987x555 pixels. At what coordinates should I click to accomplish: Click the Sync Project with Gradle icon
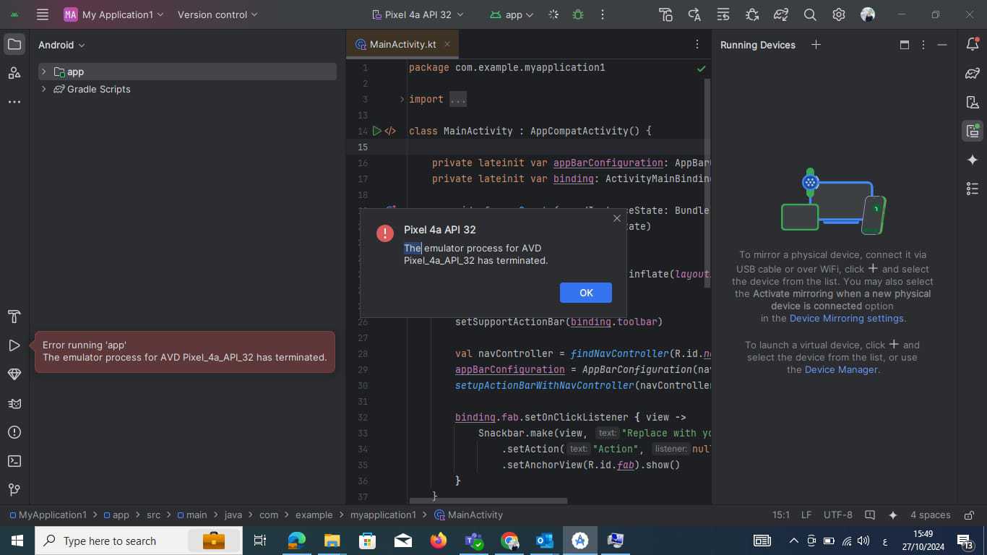[780, 14]
